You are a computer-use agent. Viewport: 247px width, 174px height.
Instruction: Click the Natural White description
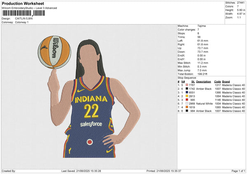[x=204, y=104]
